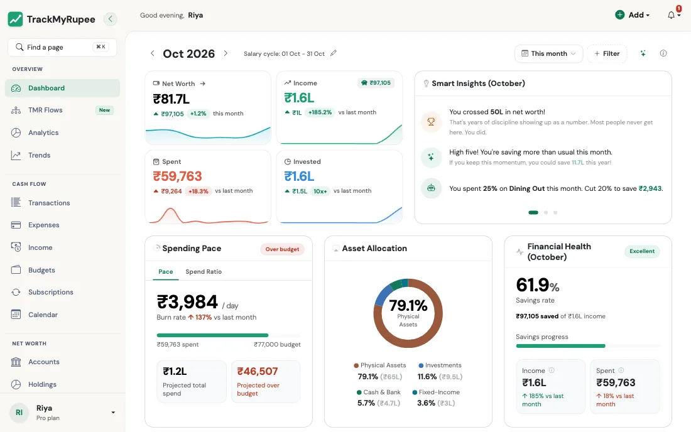Open the Budgets page
This screenshot has width=691, height=432.
point(62,270)
